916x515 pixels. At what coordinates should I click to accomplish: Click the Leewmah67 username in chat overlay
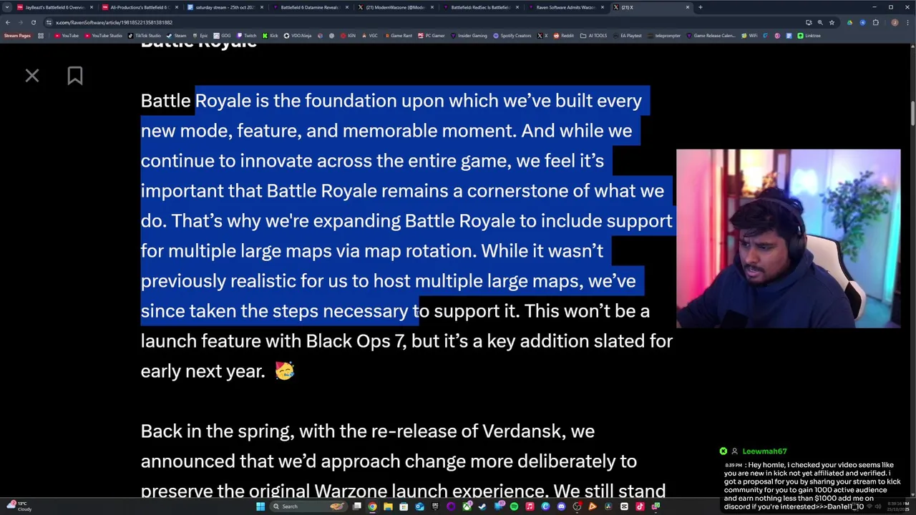[764, 451]
